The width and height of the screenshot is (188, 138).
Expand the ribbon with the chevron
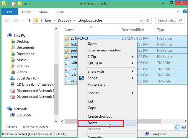(x=179, y=12)
